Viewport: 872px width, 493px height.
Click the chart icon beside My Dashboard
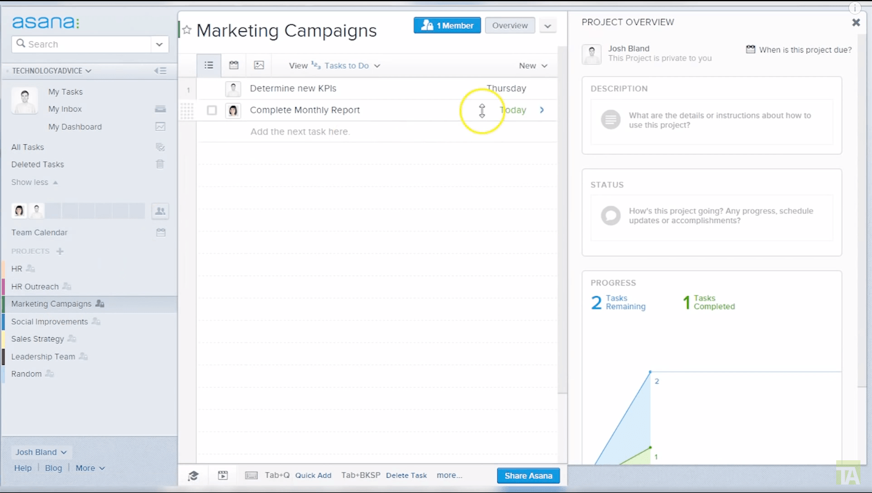pos(160,127)
